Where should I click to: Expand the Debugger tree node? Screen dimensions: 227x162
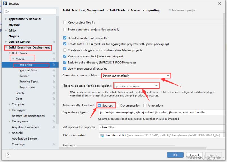[9, 110]
